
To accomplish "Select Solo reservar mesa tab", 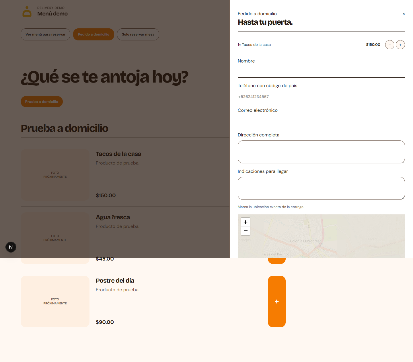I will coord(138,34).
